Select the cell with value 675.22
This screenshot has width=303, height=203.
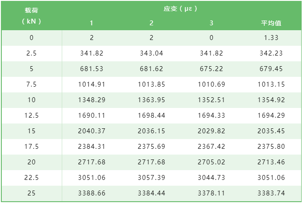[211, 69]
